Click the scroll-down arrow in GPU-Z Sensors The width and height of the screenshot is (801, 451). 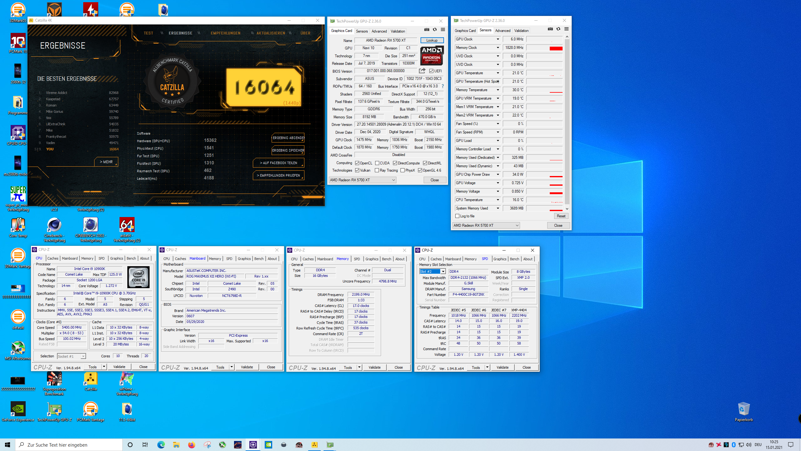567,209
